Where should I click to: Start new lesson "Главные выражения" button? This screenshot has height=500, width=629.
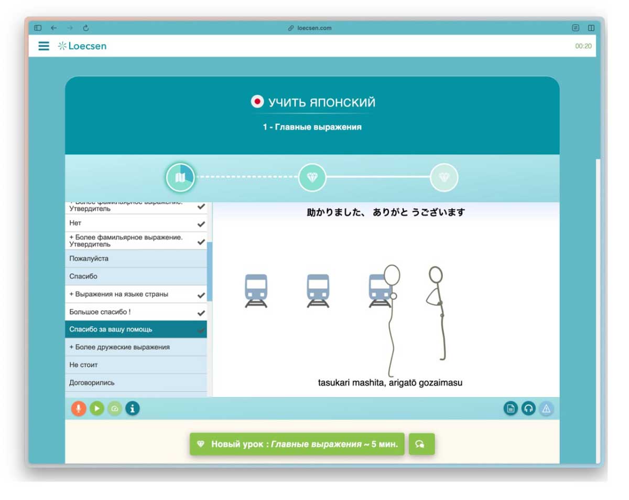tap(297, 444)
